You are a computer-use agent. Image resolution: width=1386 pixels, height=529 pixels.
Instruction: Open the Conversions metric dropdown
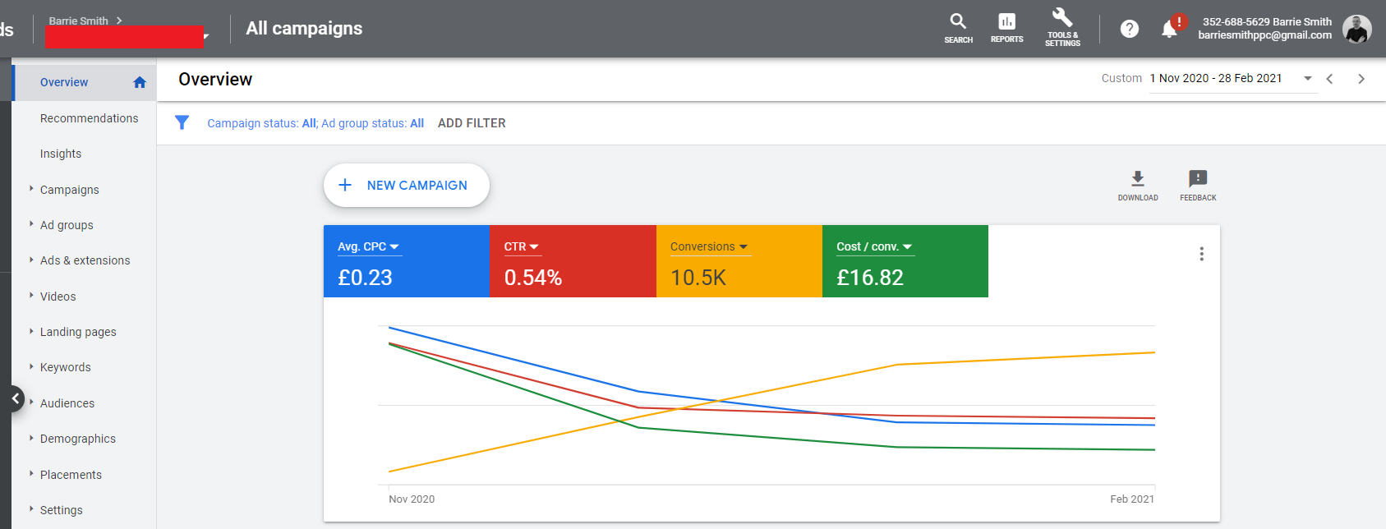point(708,246)
